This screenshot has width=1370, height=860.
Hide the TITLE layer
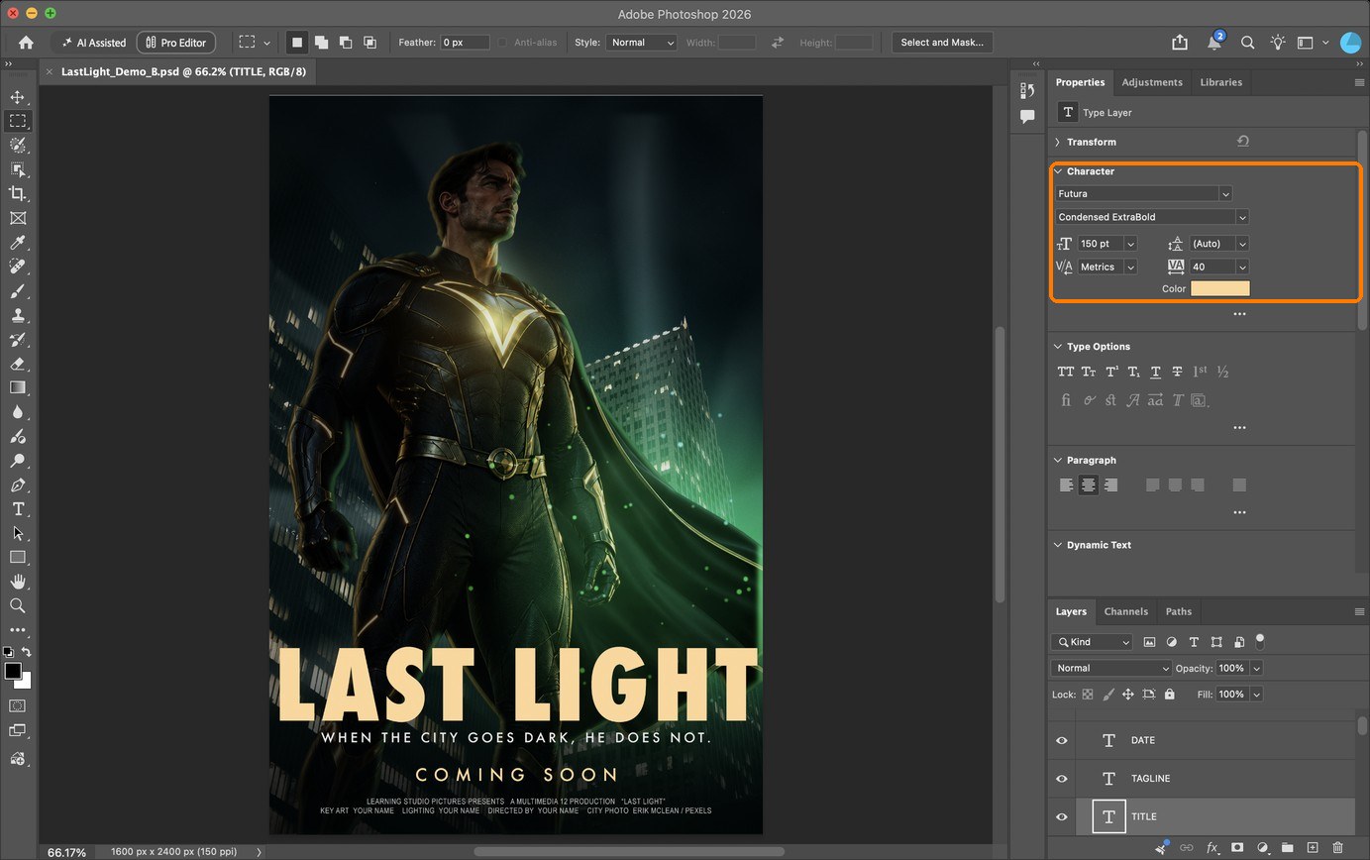[x=1062, y=817]
